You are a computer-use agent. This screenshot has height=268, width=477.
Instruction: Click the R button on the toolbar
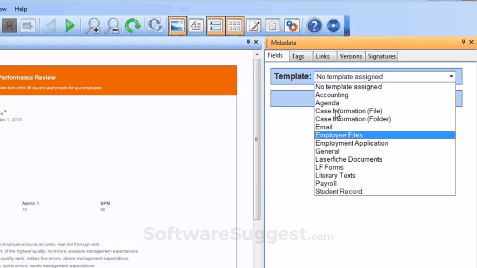click(x=9, y=25)
